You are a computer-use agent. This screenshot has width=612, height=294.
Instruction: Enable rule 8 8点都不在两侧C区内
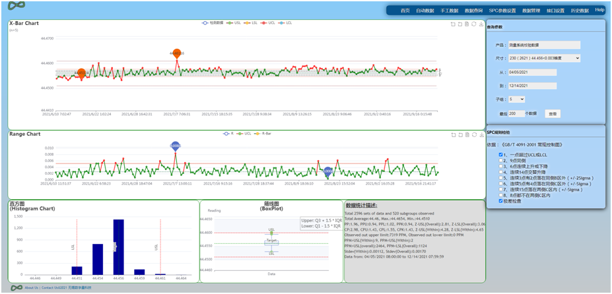[x=501, y=195]
